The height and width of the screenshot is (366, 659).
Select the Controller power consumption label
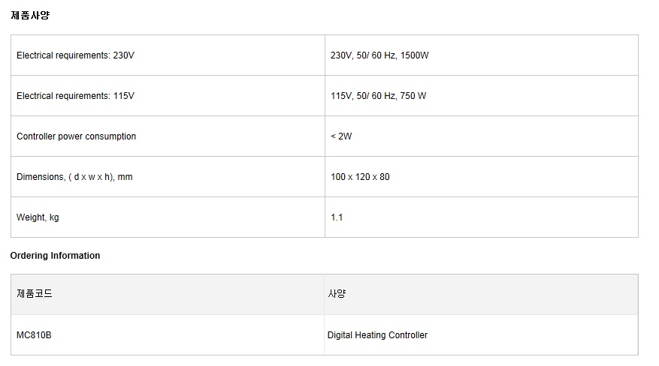[76, 136]
